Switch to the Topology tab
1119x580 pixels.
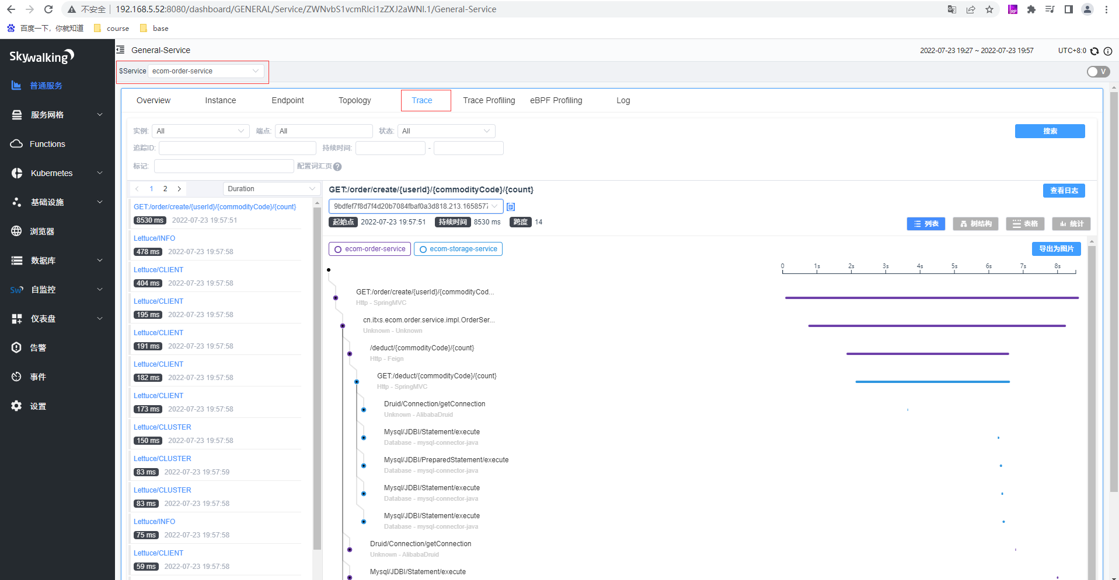tap(355, 100)
